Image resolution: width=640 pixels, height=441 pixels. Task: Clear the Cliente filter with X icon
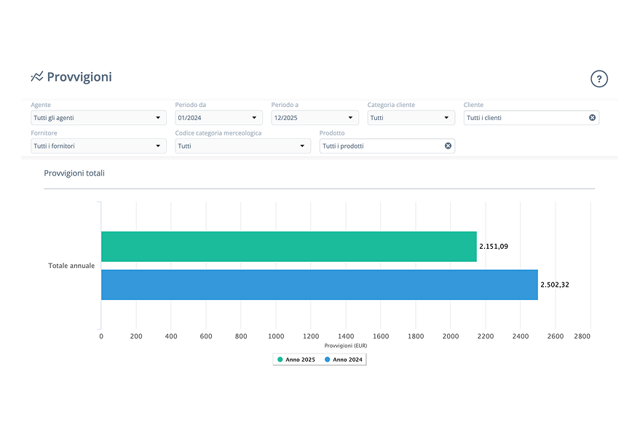(x=592, y=118)
